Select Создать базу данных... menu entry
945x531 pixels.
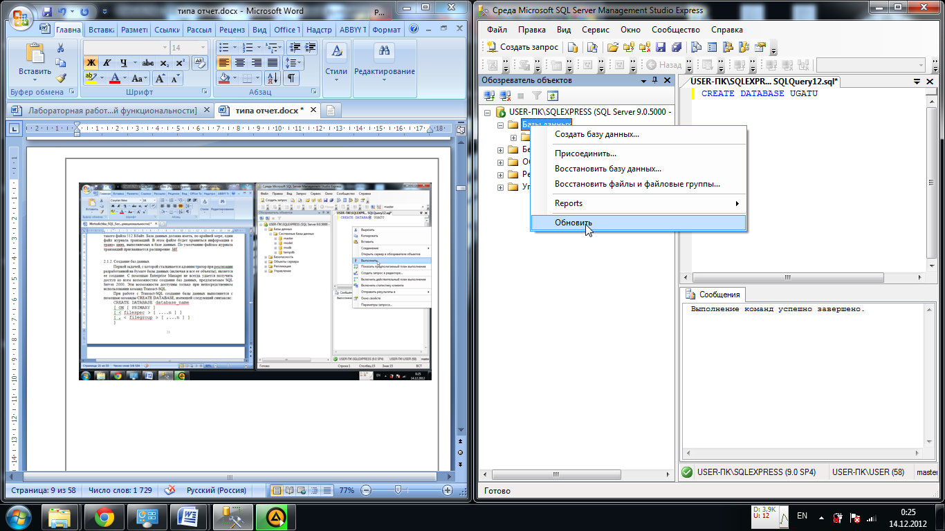(638, 134)
